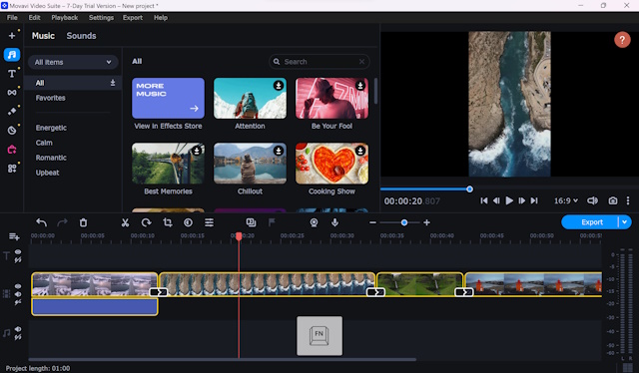Take a snapshot with the camera icon

click(x=612, y=200)
